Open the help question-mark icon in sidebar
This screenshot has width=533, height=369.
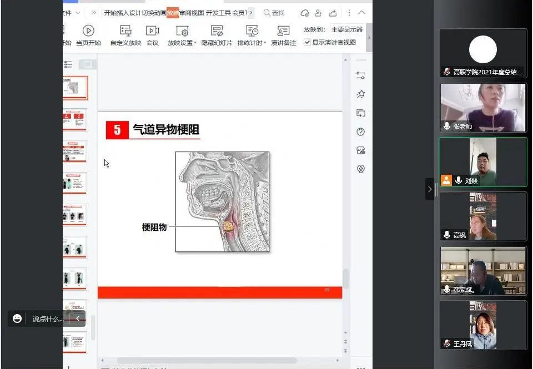(x=361, y=132)
